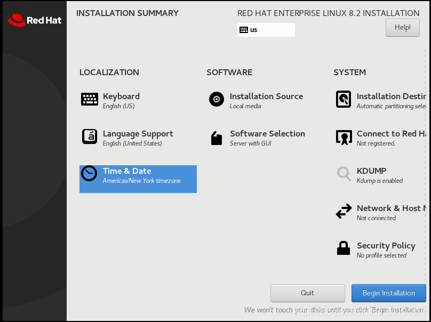Viewport: 431px width, 322px height.
Task: Click 'Local media' status text
Action: (245, 106)
